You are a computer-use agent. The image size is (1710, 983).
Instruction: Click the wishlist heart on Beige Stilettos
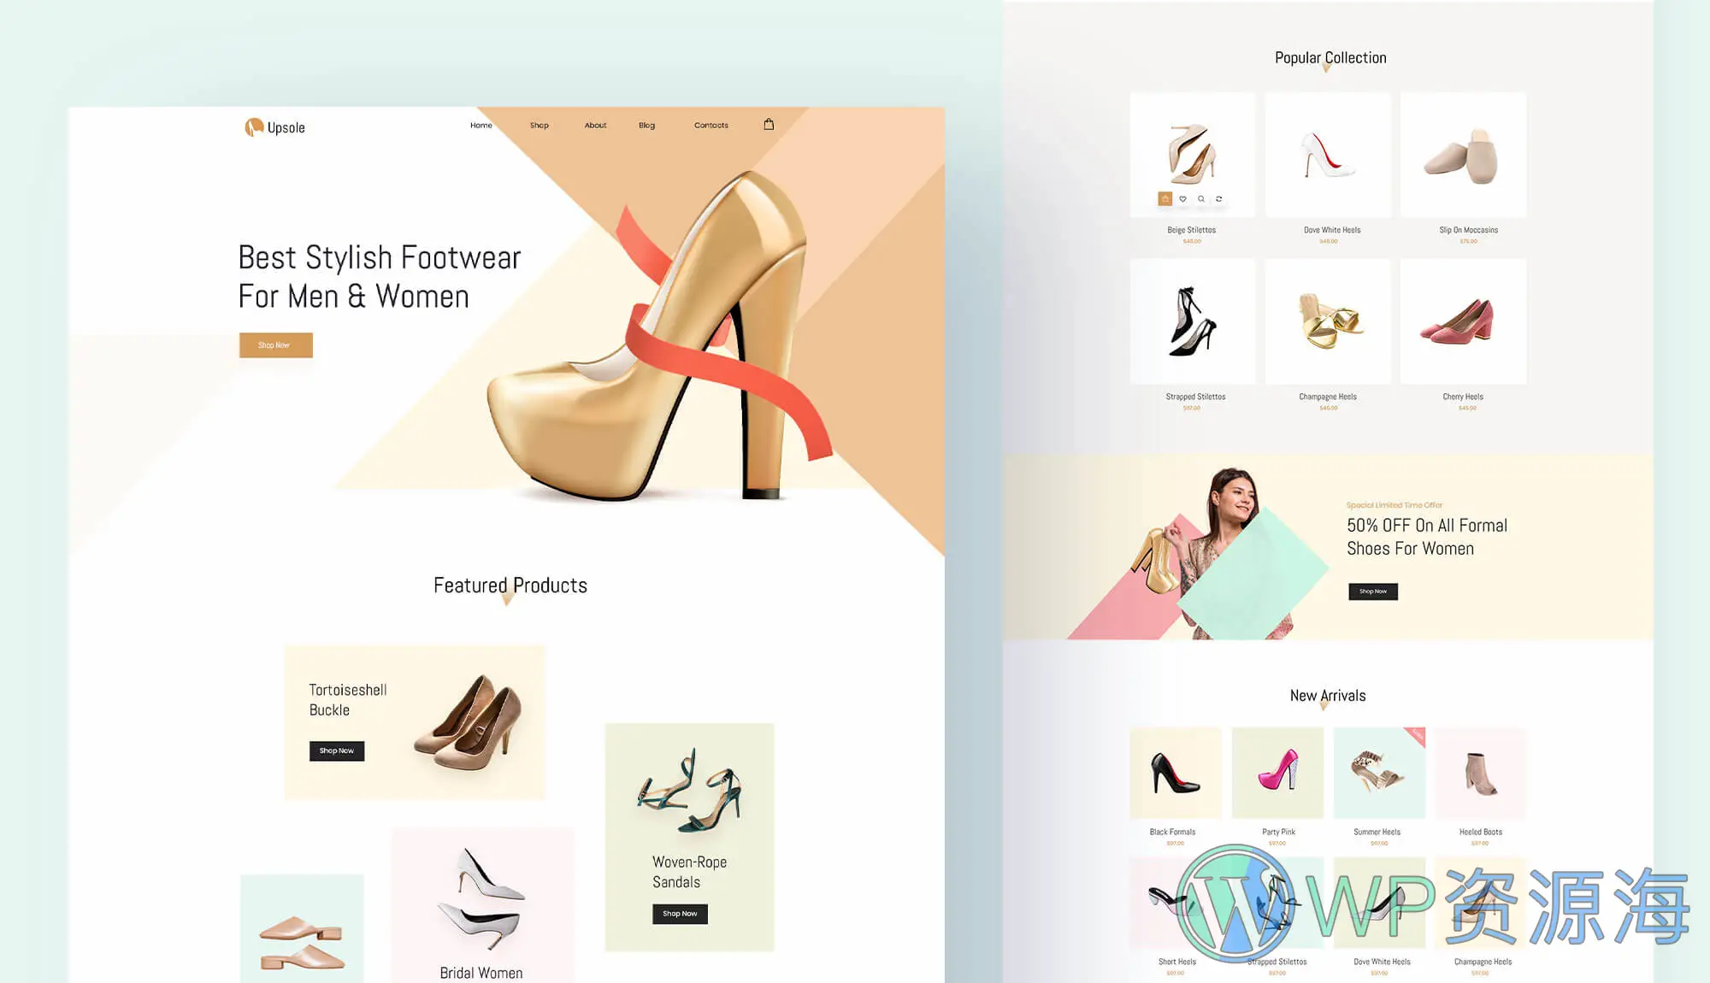pyautogui.click(x=1183, y=198)
